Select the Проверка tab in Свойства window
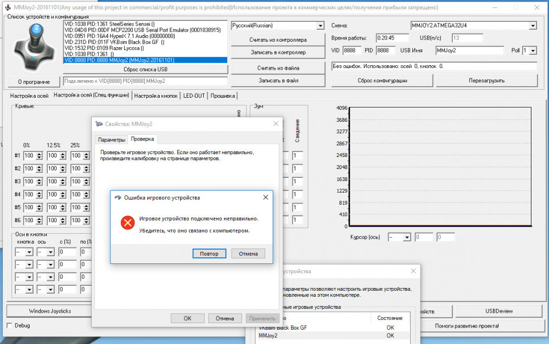 coord(142,139)
